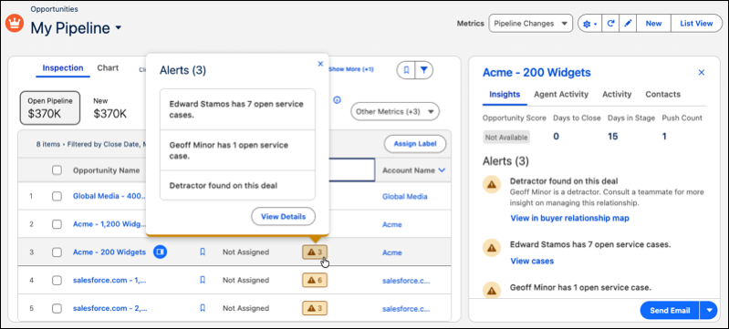Click the 6 alerts badge in row 4

315,280
